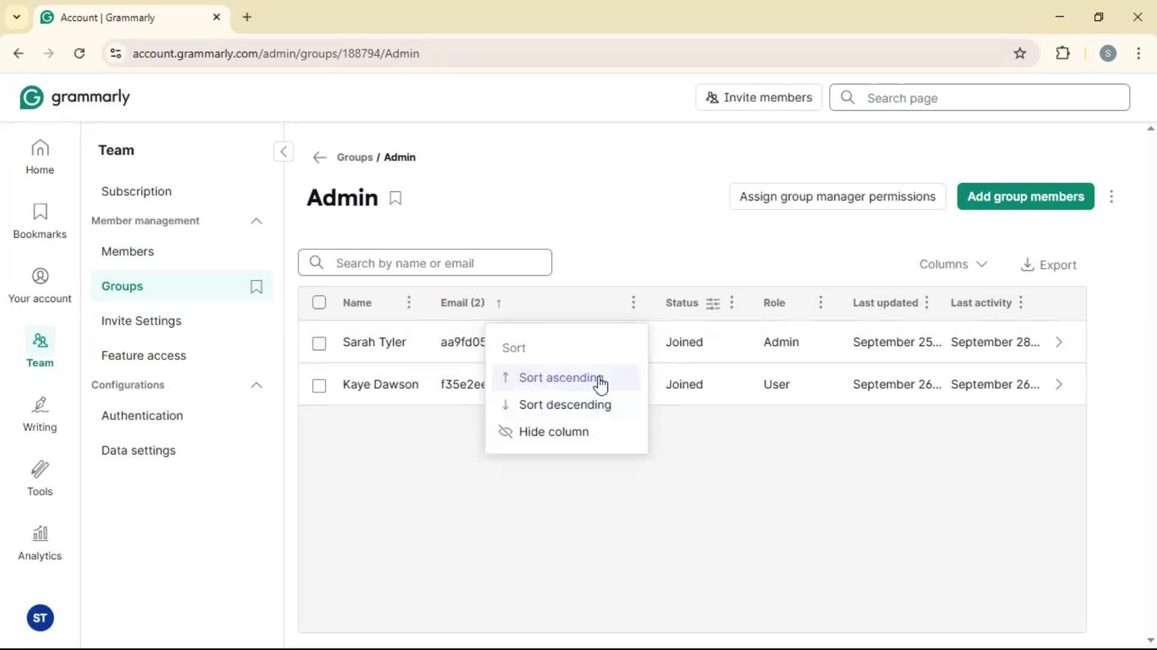Bookmark the Admin group title

tap(395, 198)
